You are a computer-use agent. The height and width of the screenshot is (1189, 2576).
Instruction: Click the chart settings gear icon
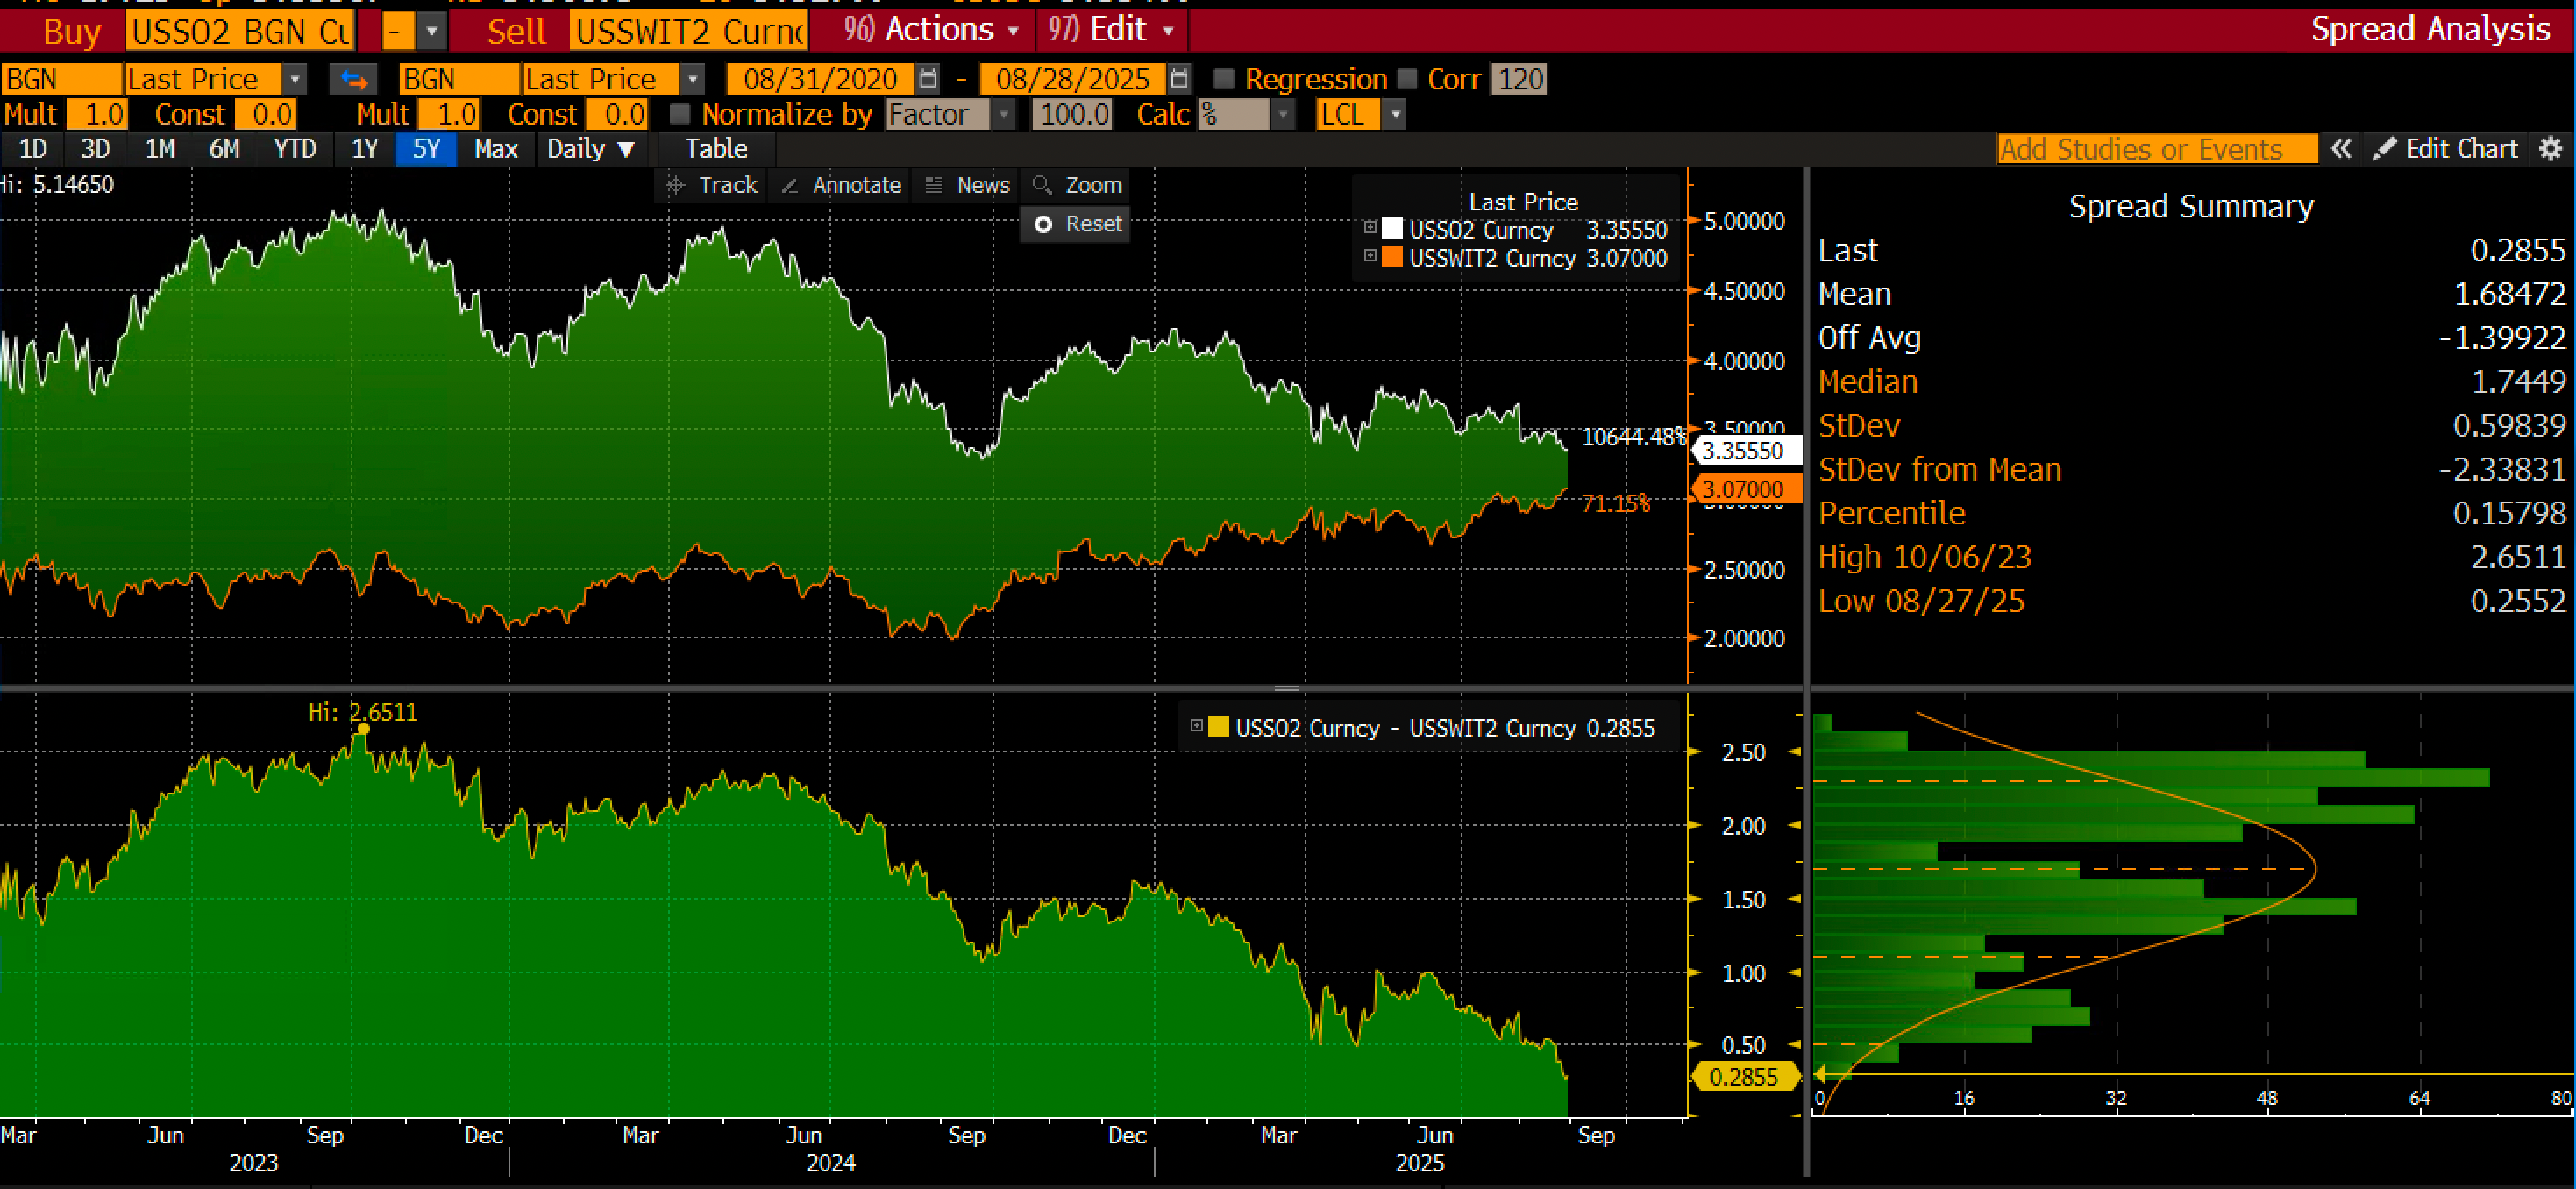click(2551, 149)
